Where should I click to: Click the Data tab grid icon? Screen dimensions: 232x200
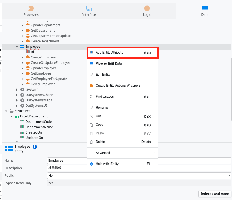click(205, 8)
